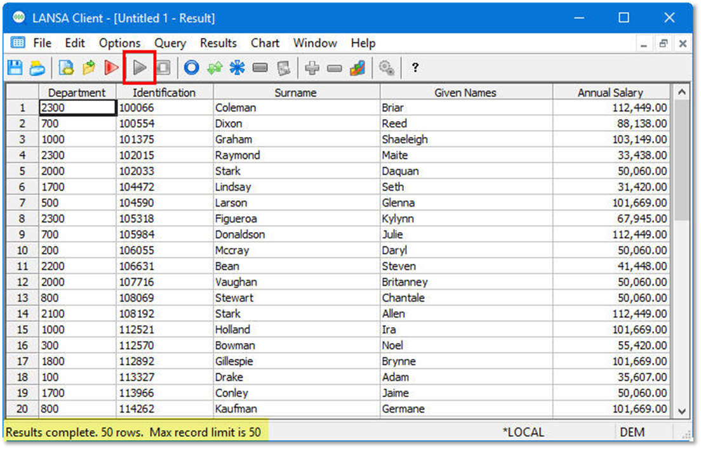Click the salary cell '33,438.00'
The width and height of the screenshot is (701, 449).
coord(611,155)
